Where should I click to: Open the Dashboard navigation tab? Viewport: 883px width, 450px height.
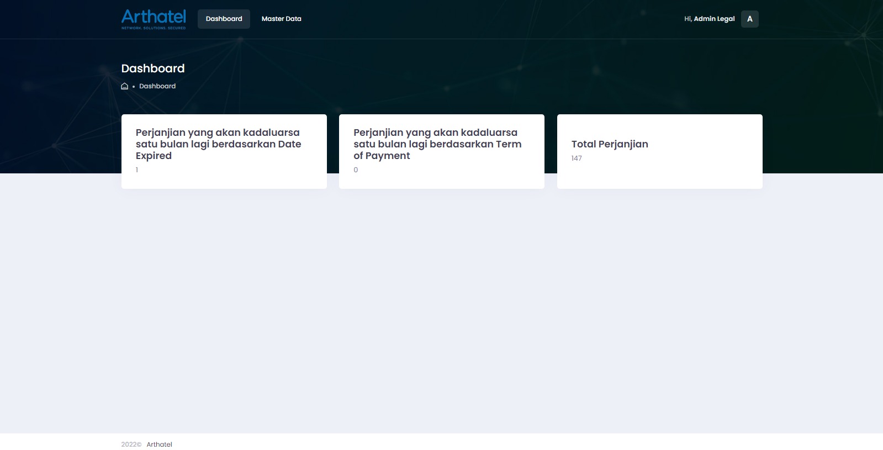pyautogui.click(x=224, y=19)
